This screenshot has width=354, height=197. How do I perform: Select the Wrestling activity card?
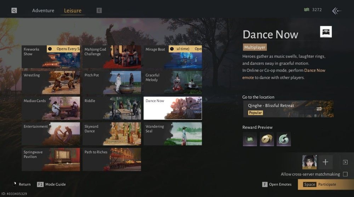51,82
